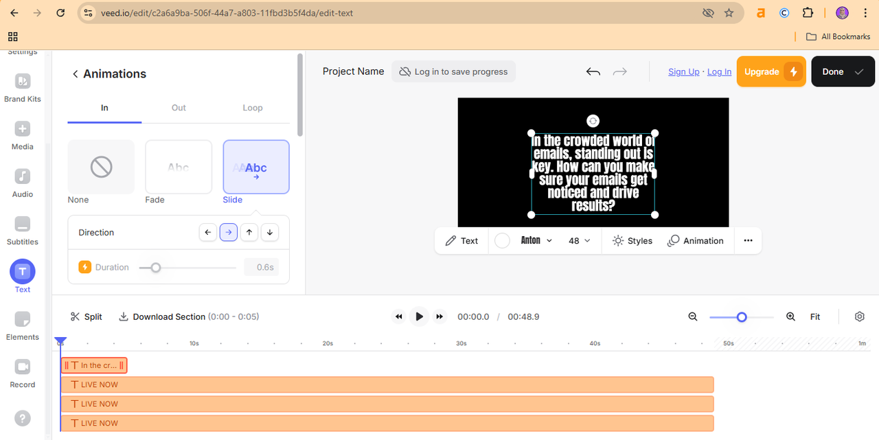Go back from Animations panel
Image resolution: width=879 pixels, height=440 pixels.
coord(75,74)
